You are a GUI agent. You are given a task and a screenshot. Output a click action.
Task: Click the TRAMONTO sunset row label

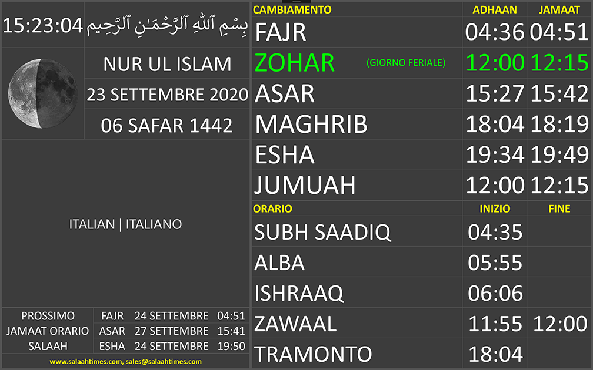(x=313, y=354)
